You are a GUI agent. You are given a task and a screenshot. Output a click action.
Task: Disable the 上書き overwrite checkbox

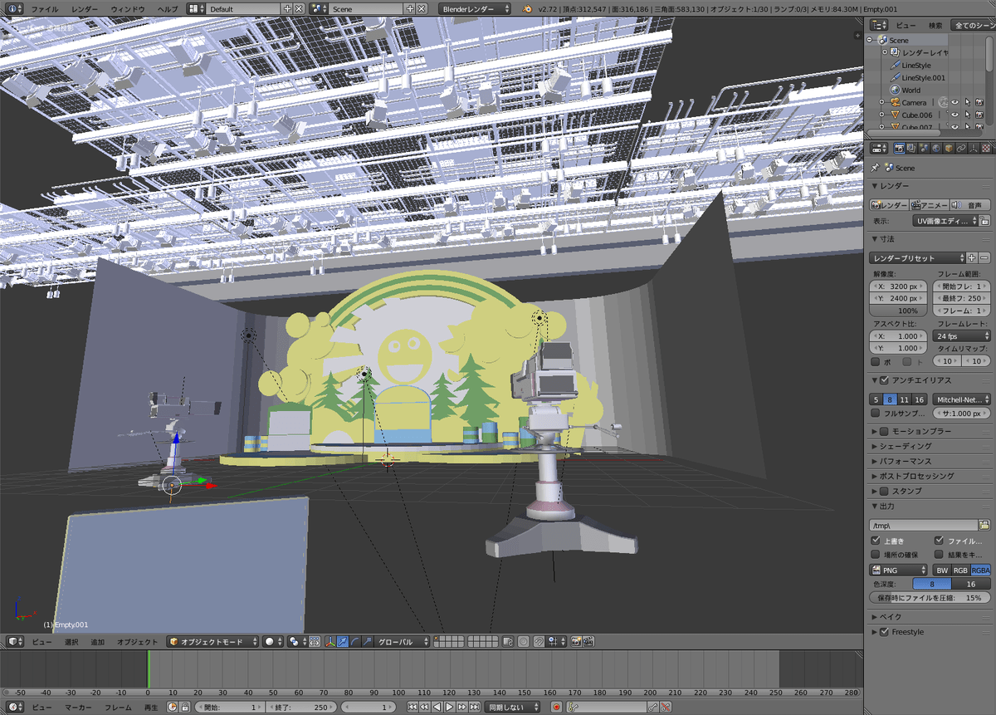click(x=875, y=539)
